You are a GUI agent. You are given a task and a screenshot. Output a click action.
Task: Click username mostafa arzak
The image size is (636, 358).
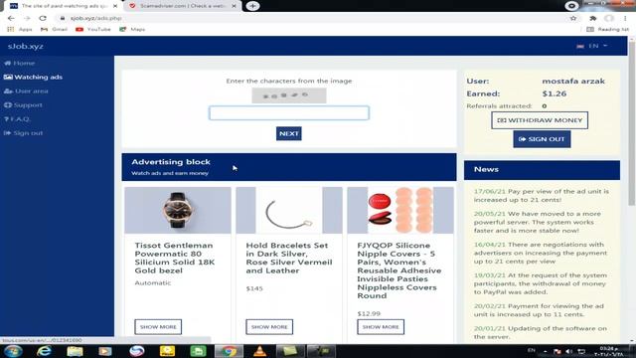click(573, 82)
